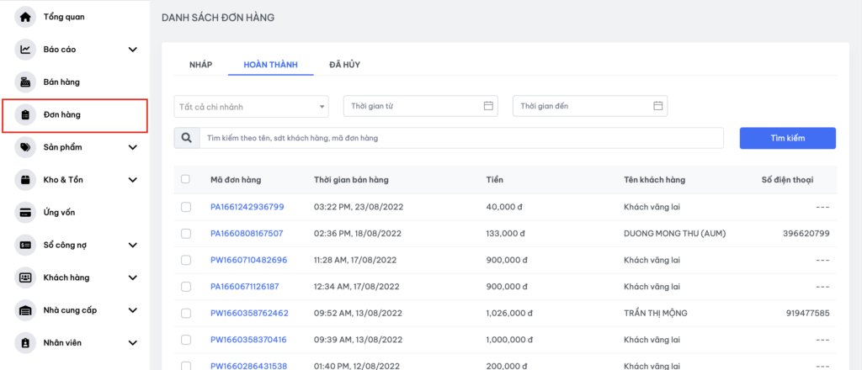Expand the Sổ công nợ menu chevron
This screenshot has width=862, height=370.
(132, 245)
